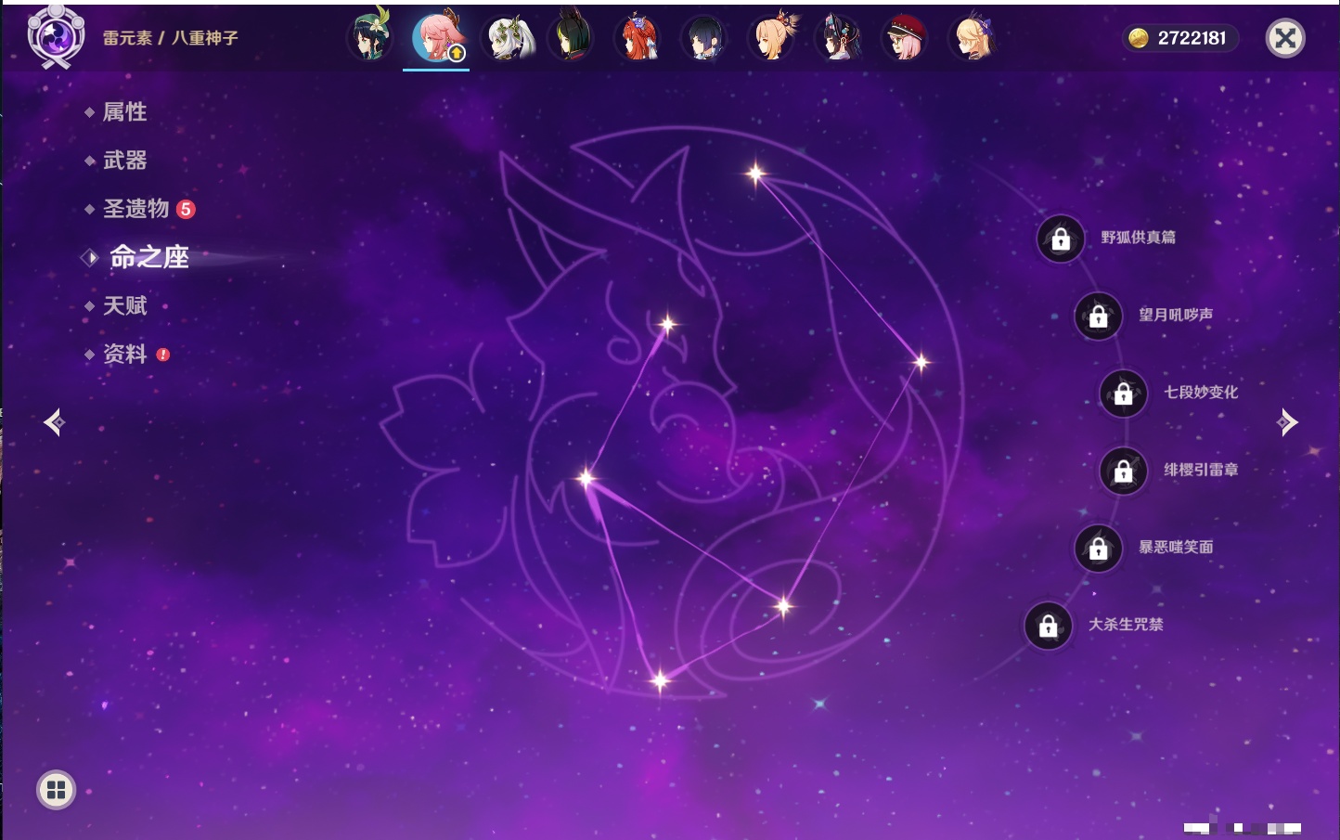
Task: Click the 雷元素 / 八重神子 title text
Action: tap(171, 38)
